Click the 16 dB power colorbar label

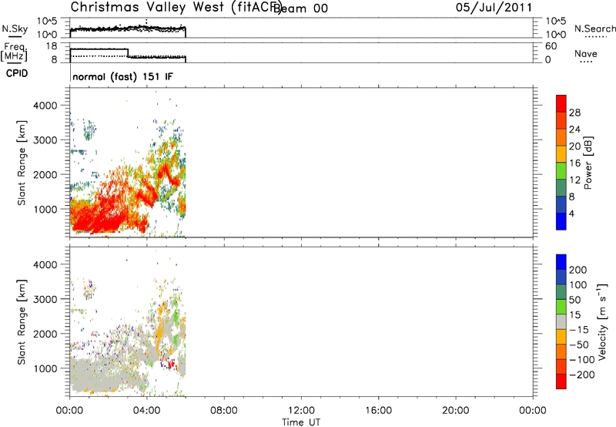click(574, 163)
